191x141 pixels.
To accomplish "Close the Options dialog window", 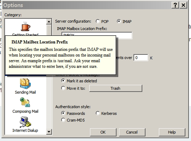I will coord(183,5).
